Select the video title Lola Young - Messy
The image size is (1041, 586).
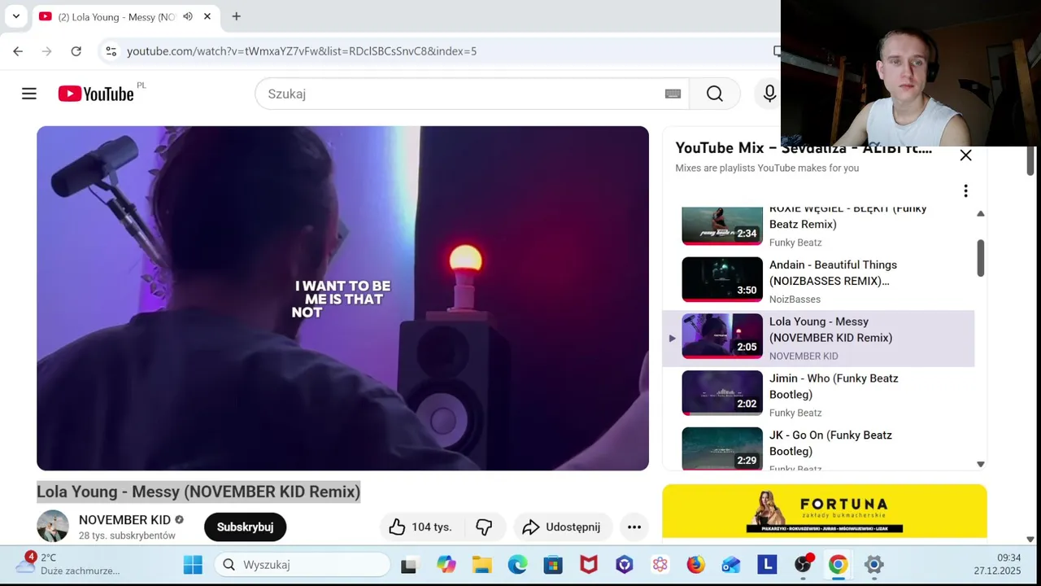pyautogui.click(x=198, y=492)
